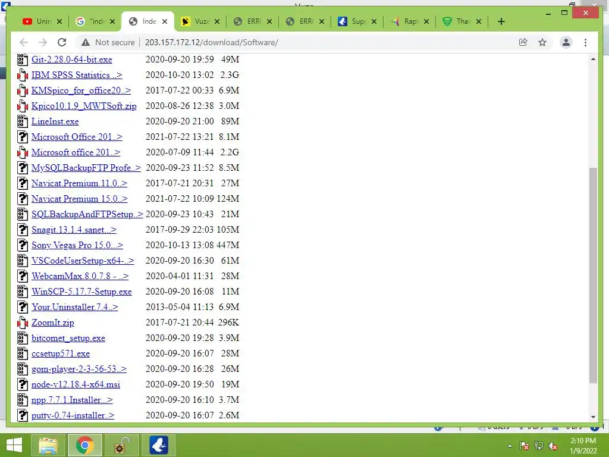Screen dimensions: 609x457
Task: Download Git-2.28.0-64-bit.exe link
Action: pyautogui.click(x=72, y=60)
